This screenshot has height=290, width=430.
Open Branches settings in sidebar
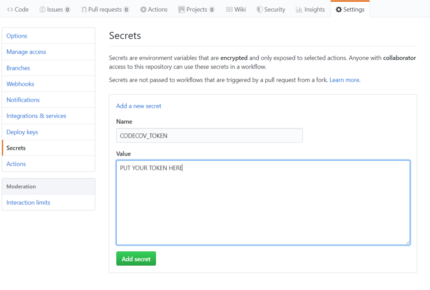(18, 68)
